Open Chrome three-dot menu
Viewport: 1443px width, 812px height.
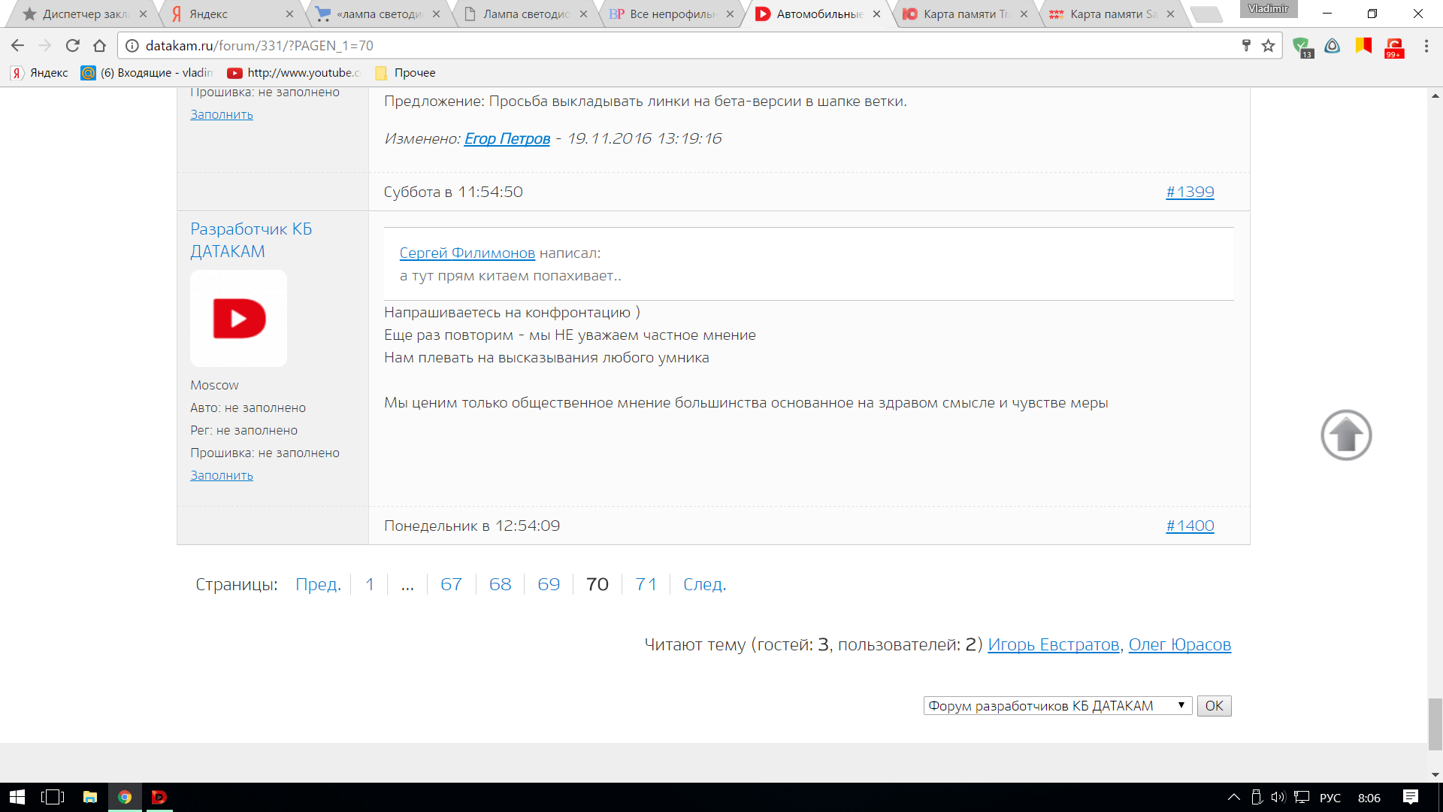point(1426,46)
